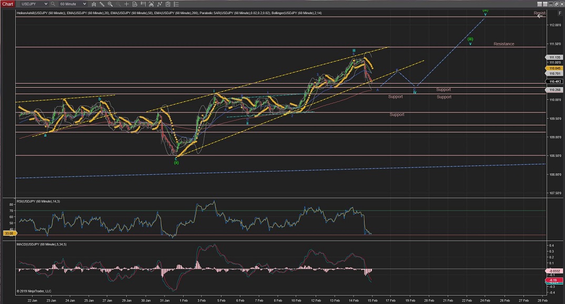Open the chart style bars icon
The image size is (565, 304).
click(94, 4)
